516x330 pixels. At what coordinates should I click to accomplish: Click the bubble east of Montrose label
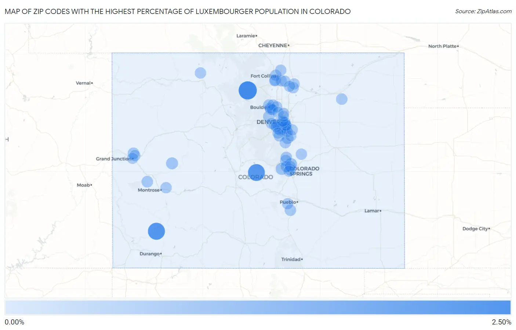[x=166, y=188]
